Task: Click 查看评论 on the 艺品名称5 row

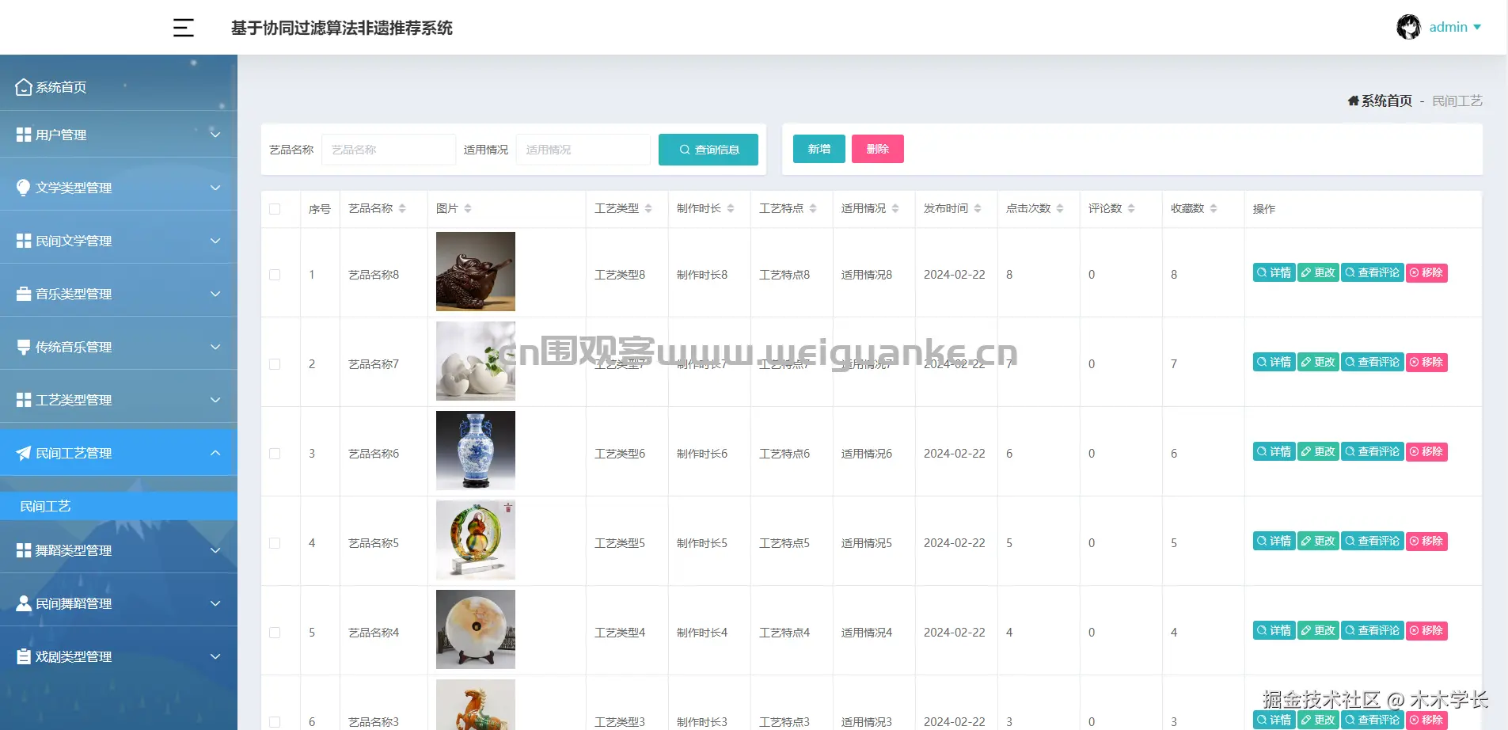Action: pyautogui.click(x=1372, y=541)
